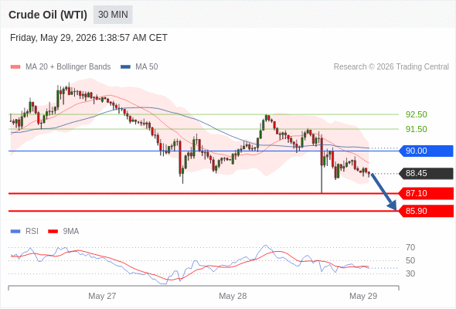Click the RSI 70 level label
This screenshot has width=456, height=309.
tap(410, 248)
